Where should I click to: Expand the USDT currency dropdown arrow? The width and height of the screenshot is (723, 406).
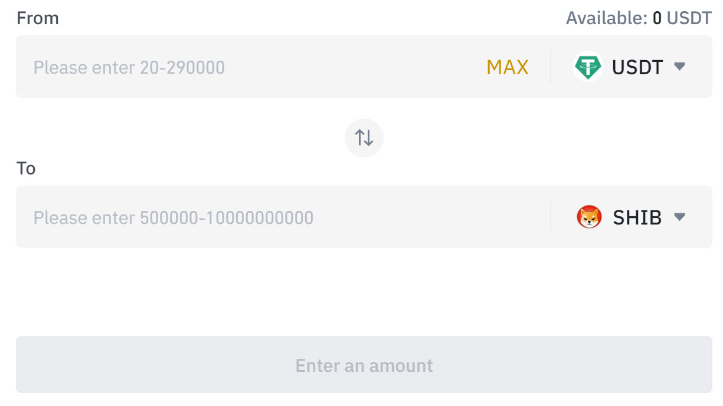[679, 67]
